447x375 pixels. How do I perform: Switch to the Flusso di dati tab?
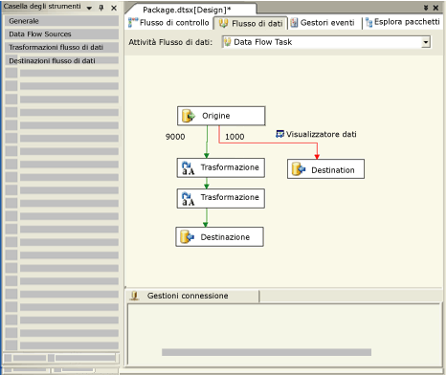[x=251, y=23]
